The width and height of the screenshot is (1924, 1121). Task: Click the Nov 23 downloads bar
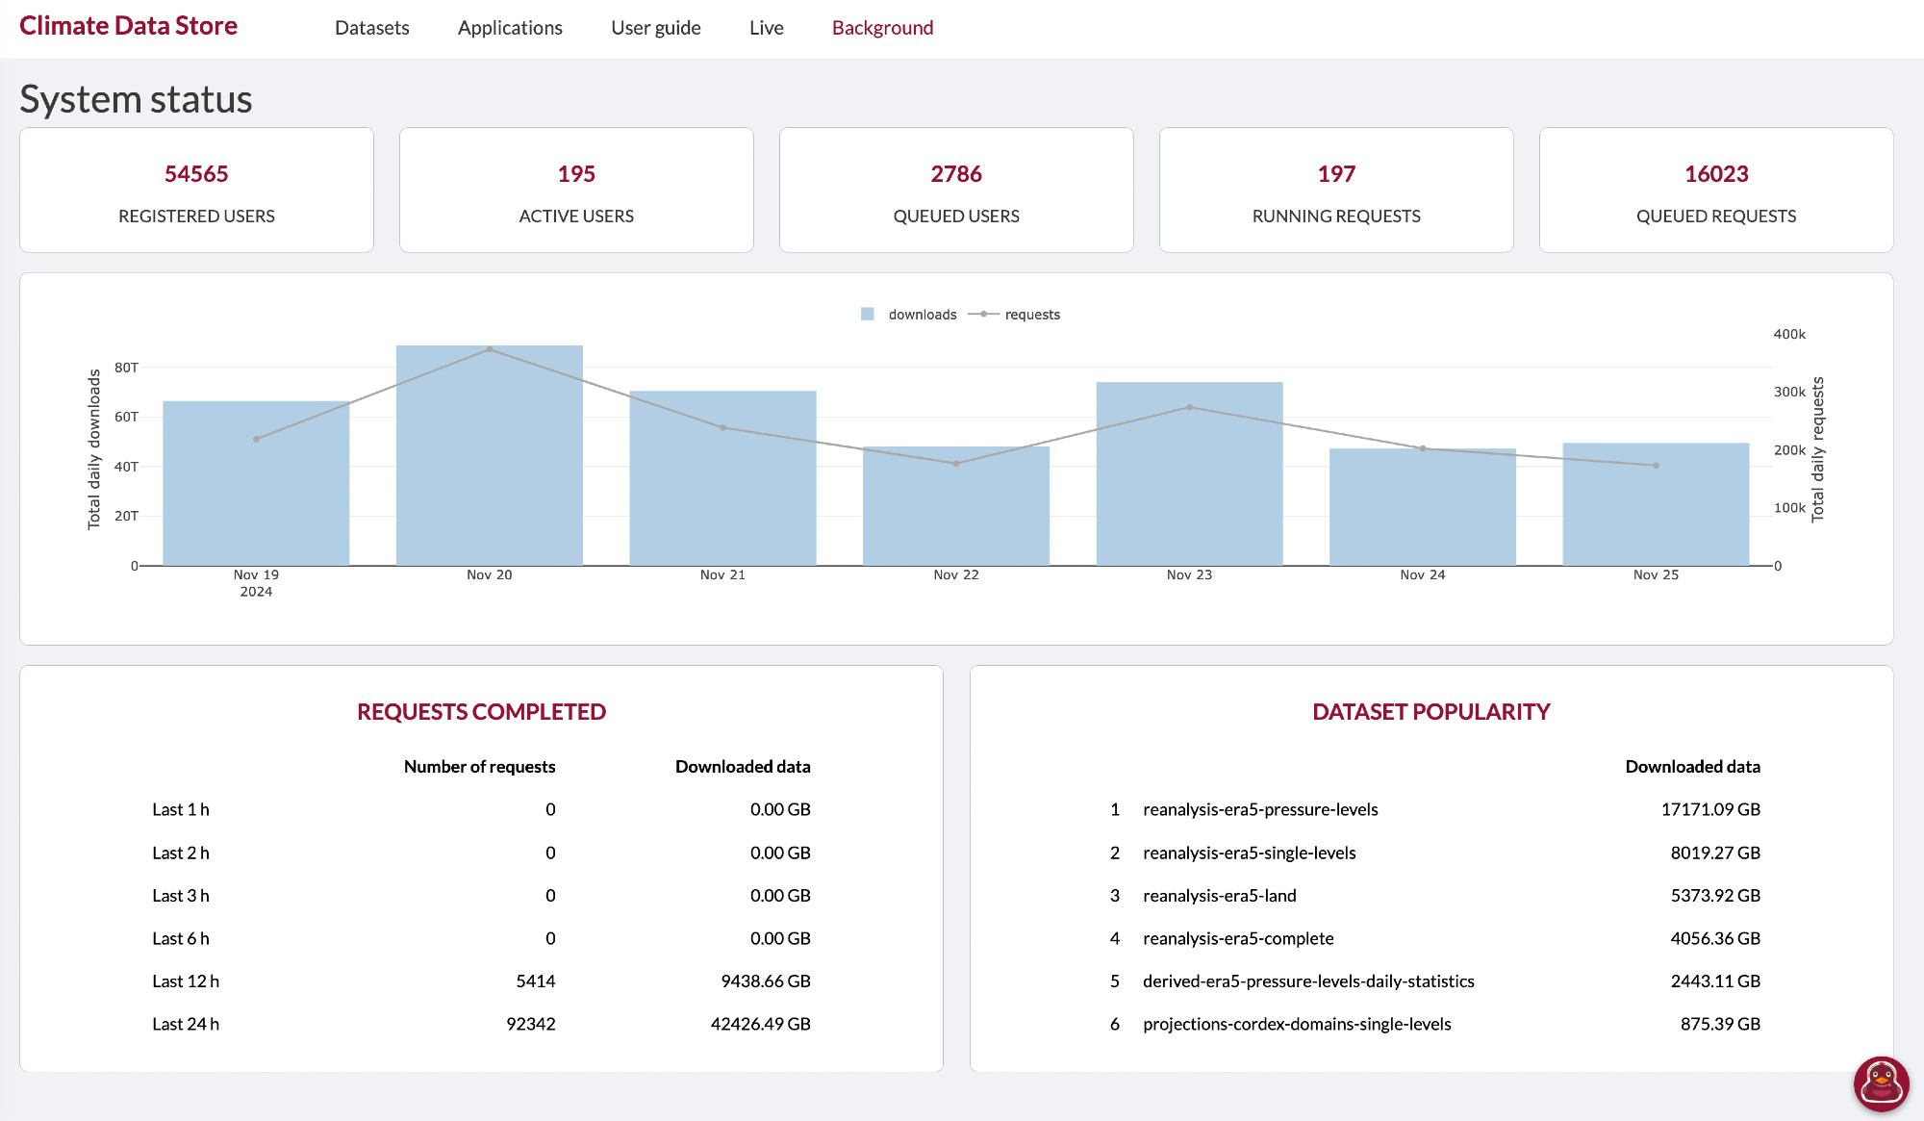[x=1189, y=473]
